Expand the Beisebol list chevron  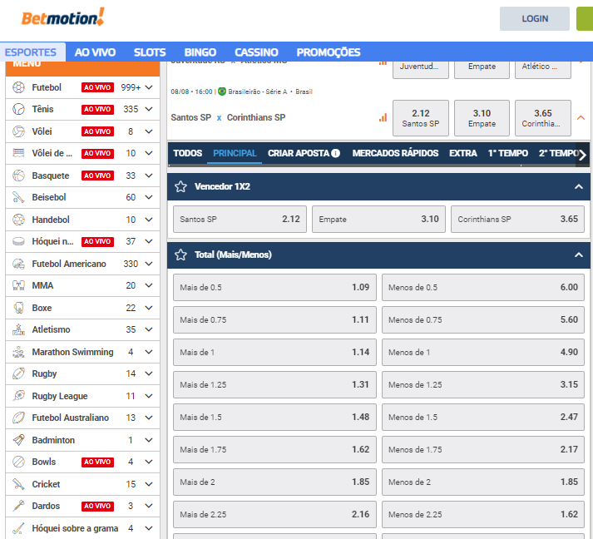(x=149, y=197)
